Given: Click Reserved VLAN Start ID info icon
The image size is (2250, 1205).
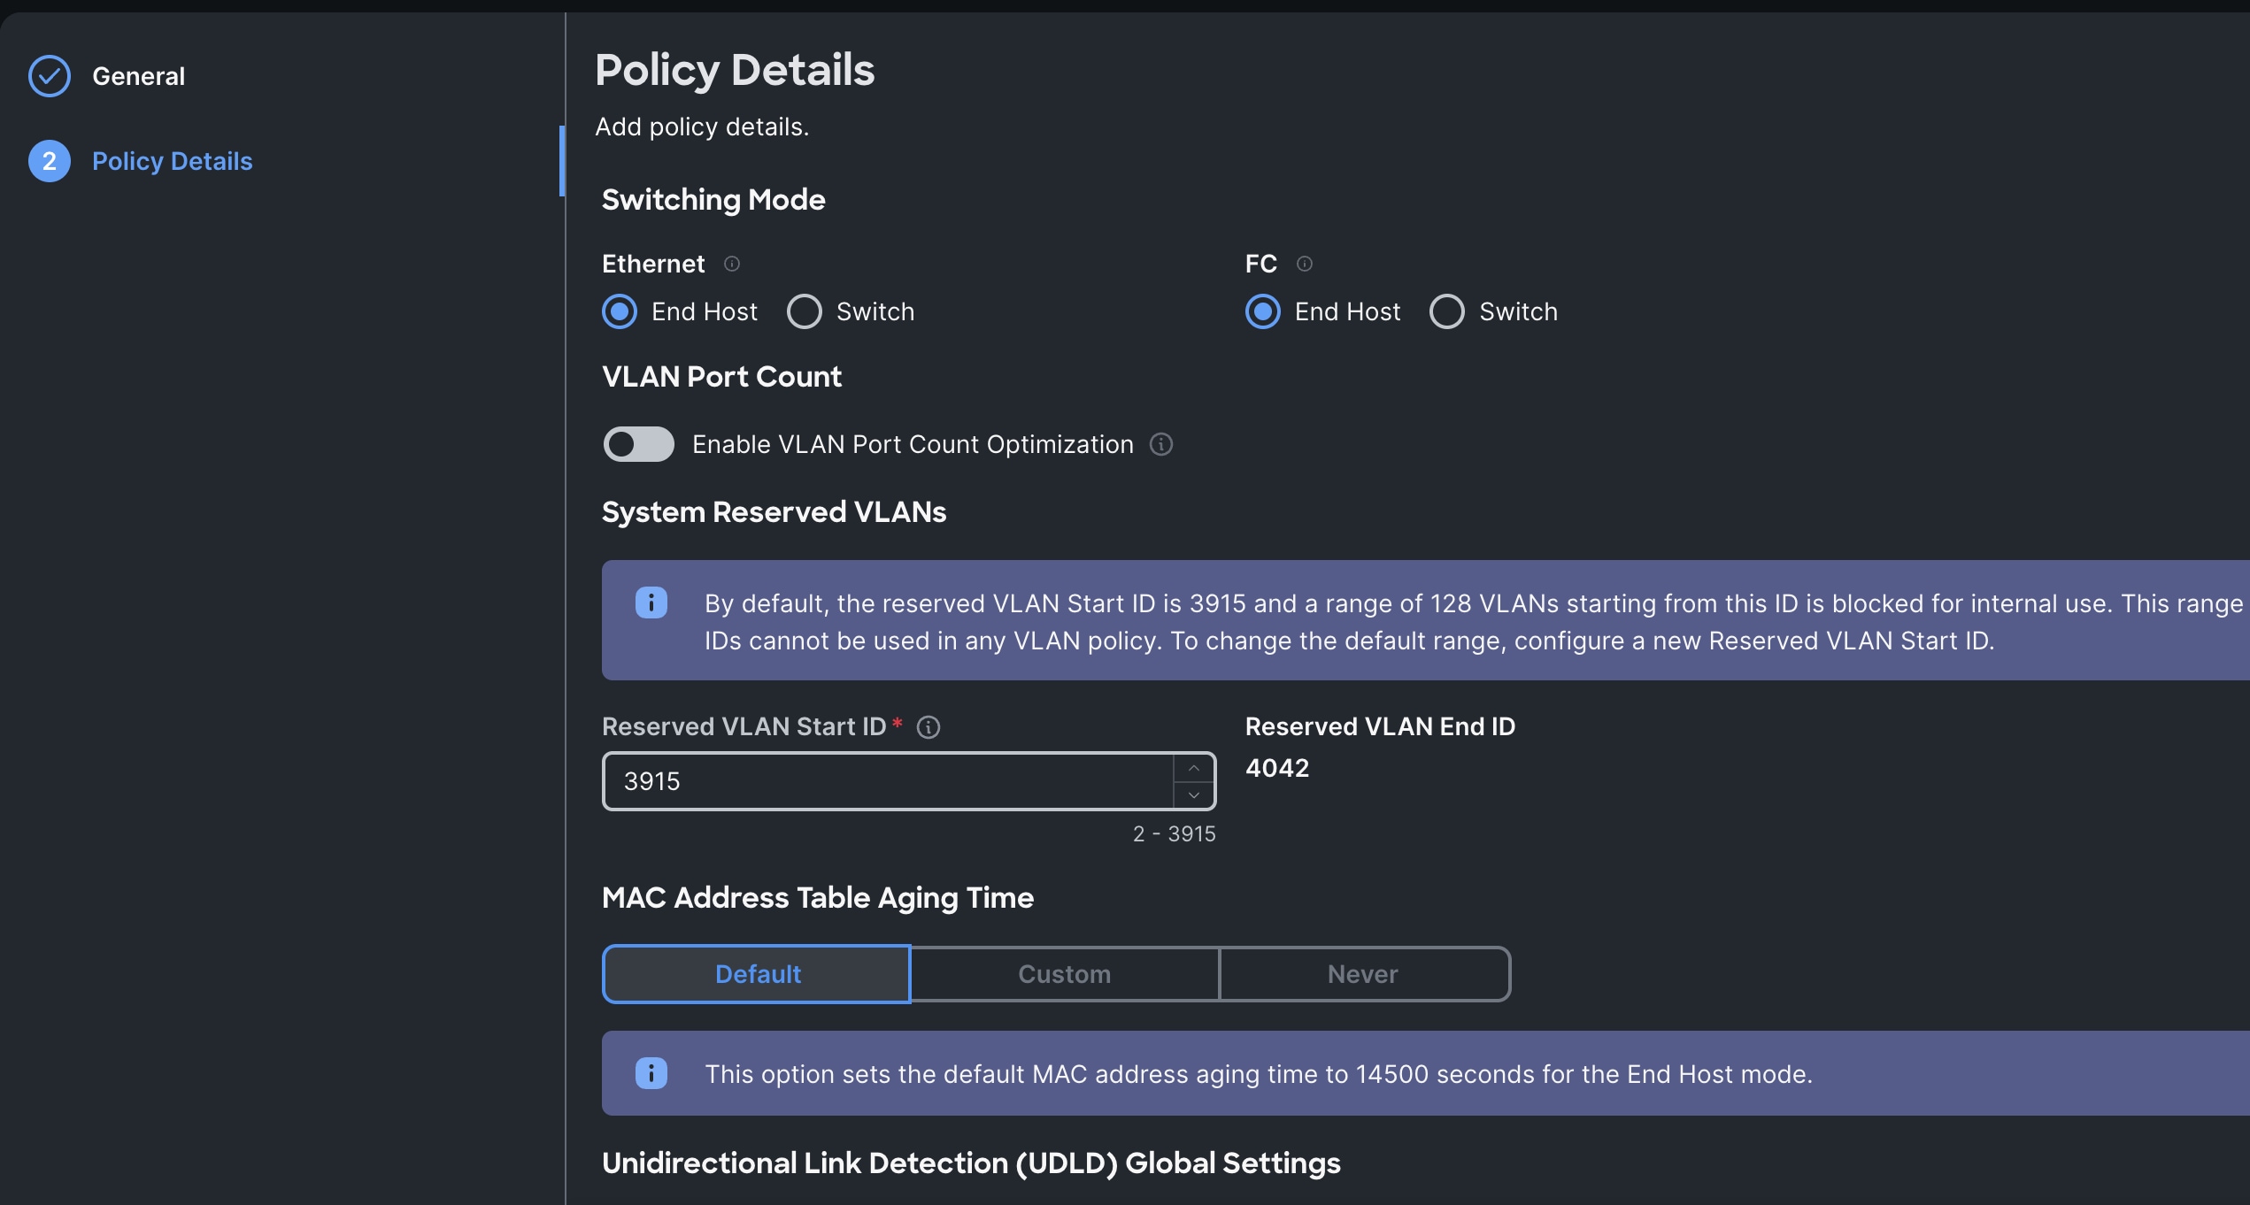Looking at the screenshot, I should point(928,727).
